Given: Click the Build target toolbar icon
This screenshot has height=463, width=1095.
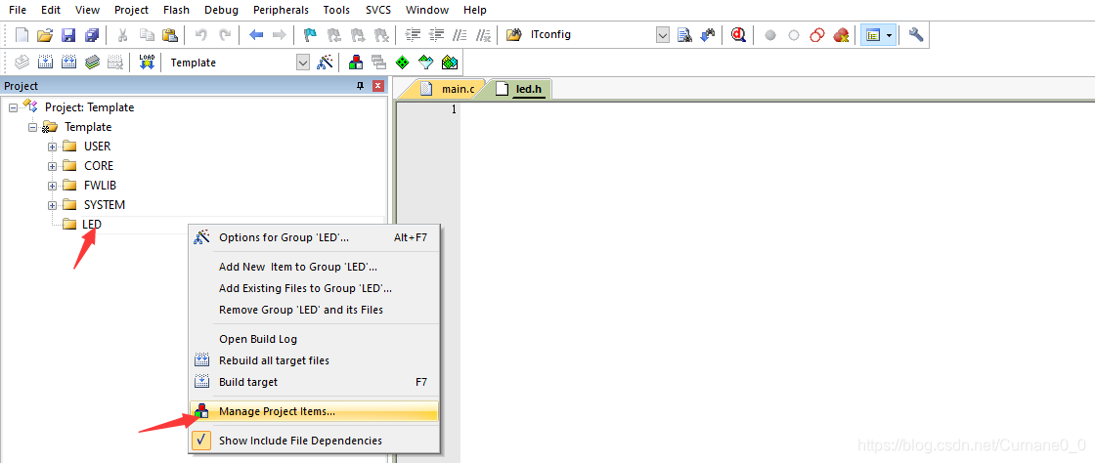Looking at the screenshot, I should point(45,63).
